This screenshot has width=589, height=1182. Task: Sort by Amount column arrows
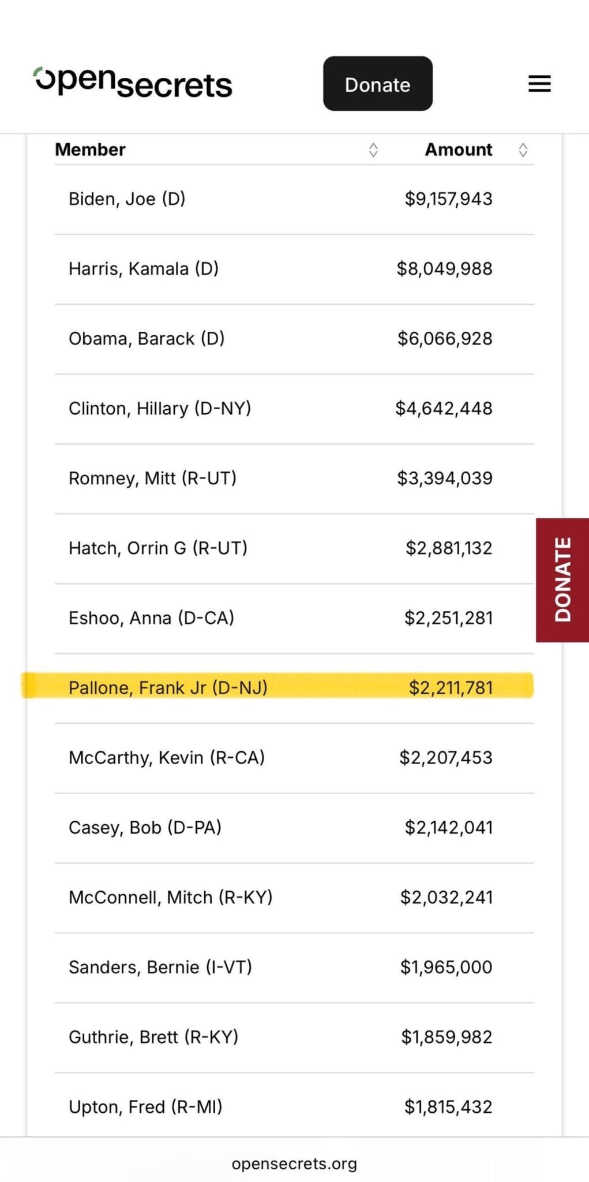click(x=523, y=150)
